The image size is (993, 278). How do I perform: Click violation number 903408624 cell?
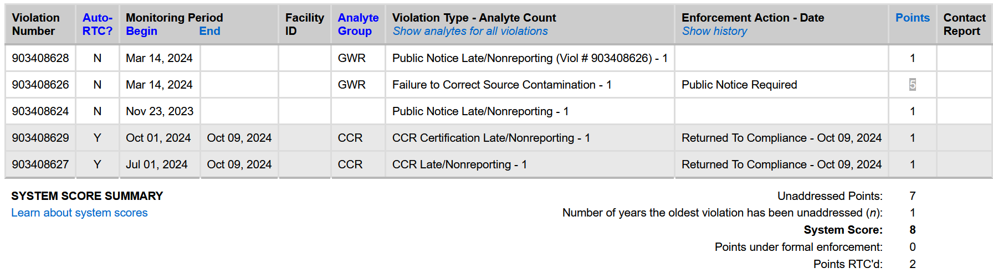[x=40, y=111]
